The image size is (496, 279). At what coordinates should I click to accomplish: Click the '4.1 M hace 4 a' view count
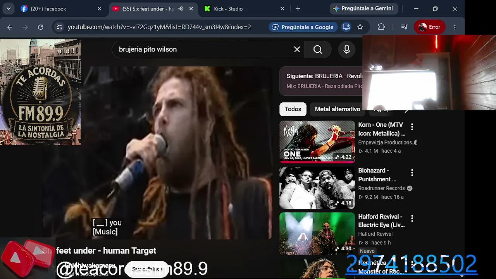click(379, 151)
